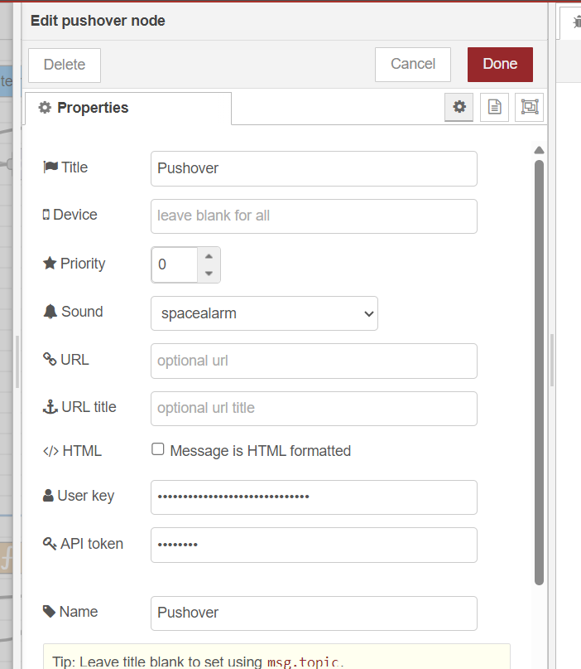The width and height of the screenshot is (581, 669).
Task: Open the Sound dropdown showing spacealarm
Action: click(x=264, y=313)
